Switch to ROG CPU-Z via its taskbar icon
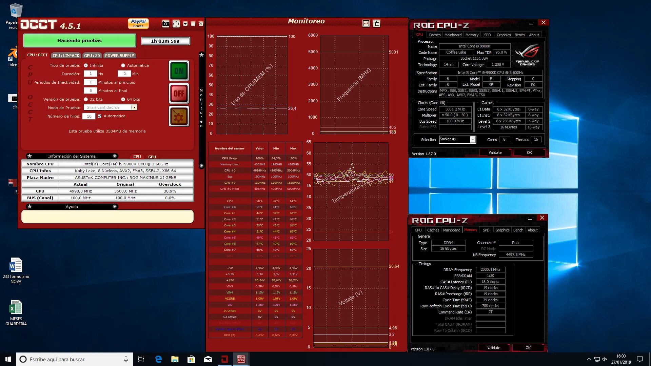651x366 pixels. [241, 359]
